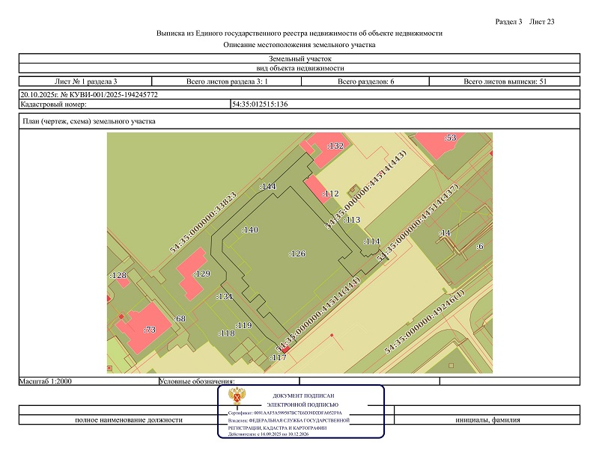Click the map label 54:35:000000:33823
The height and width of the screenshot is (462, 599).
[204, 223]
